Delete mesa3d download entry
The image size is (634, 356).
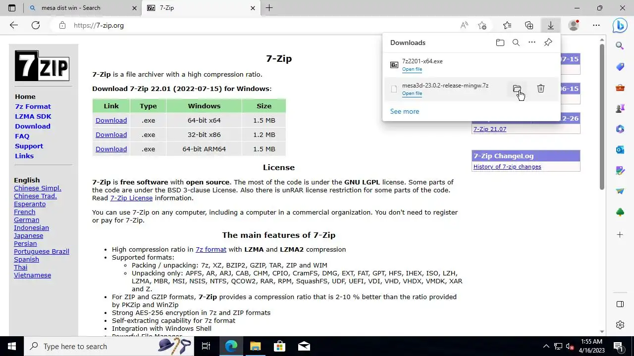coord(541,89)
